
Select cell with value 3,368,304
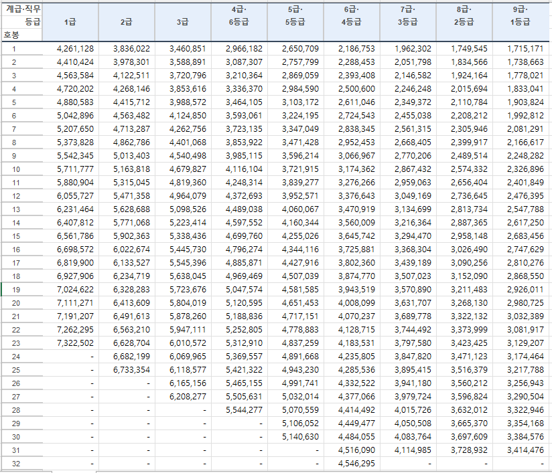click(409, 249)
